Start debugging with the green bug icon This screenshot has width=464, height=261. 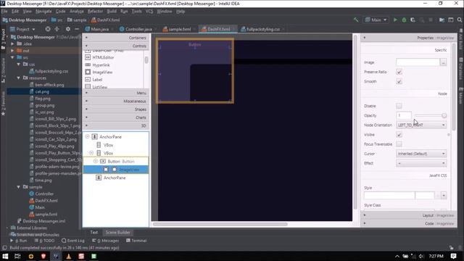point(404,20)
